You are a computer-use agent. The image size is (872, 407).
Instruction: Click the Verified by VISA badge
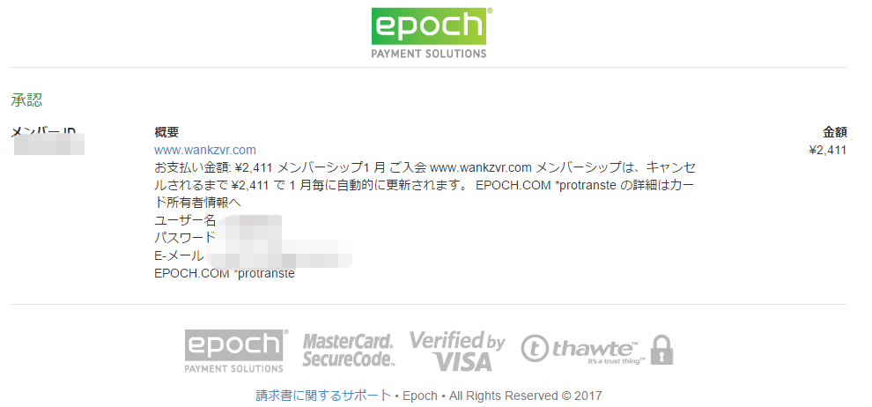tap(457, 351)
